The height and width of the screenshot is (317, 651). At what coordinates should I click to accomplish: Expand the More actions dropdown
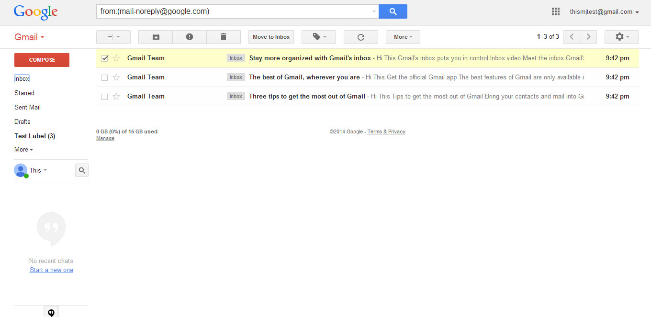click(x=403, y=37)
